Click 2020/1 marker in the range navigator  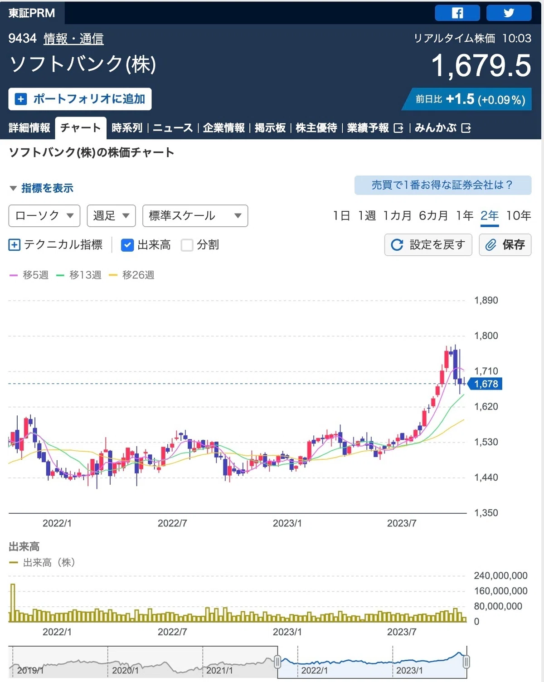(125, 670)
